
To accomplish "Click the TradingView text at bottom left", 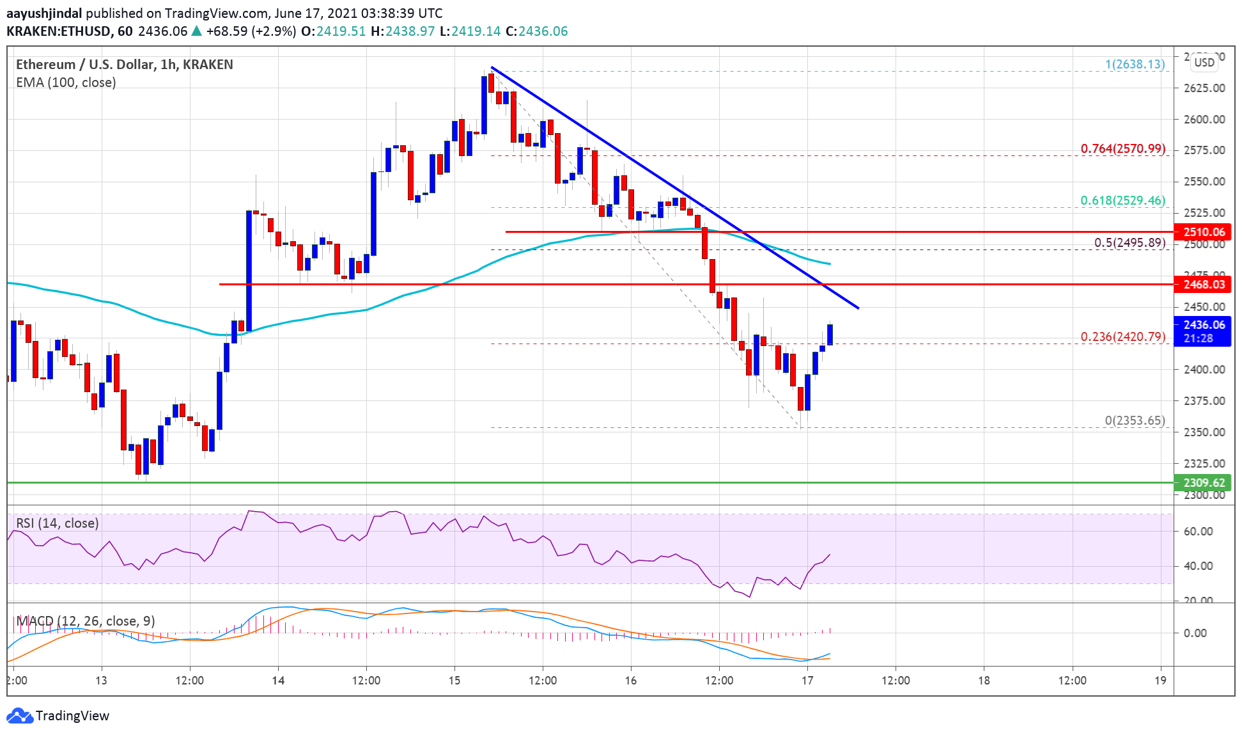I will 72,716.
